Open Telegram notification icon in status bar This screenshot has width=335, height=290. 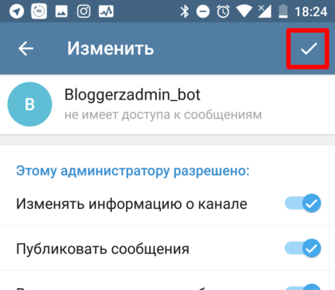(x=17, y=11)
